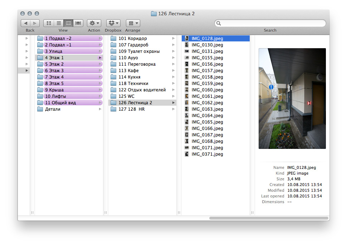Open the folder 9 Крыша

click(54, 90)
